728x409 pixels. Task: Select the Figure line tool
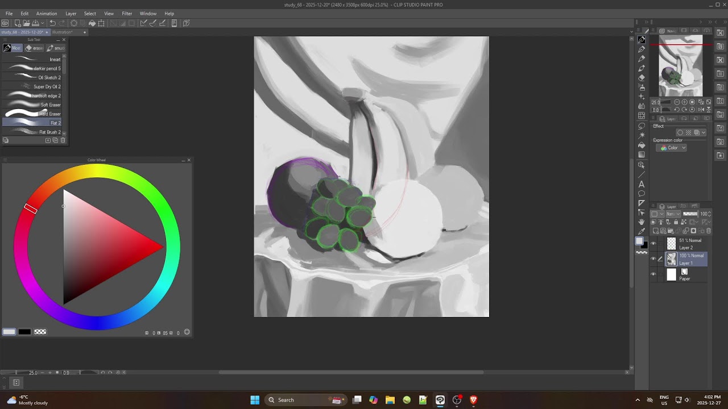pyautogui.click(x=642, y=174)
